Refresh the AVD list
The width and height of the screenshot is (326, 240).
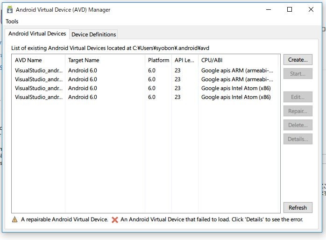298,208
